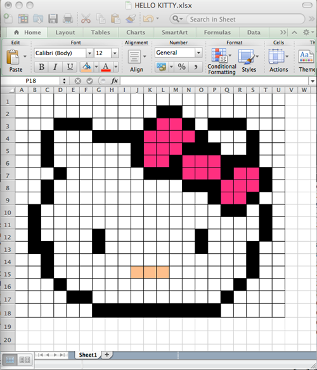Switch to the Home tab

point(27,32)
